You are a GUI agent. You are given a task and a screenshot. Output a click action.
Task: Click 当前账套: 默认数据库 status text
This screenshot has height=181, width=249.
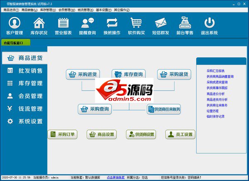85,177
